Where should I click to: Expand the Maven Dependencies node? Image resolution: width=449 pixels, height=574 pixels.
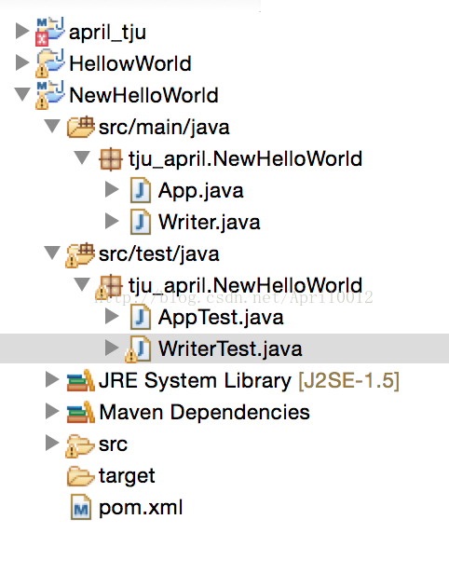click(x=52, y=411)
